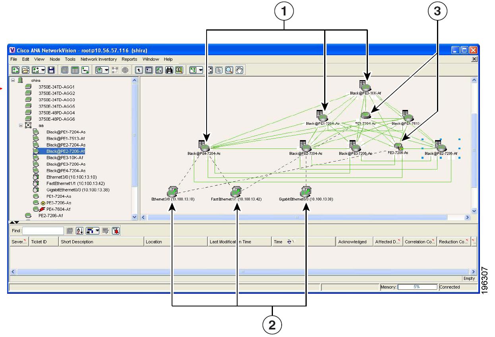Click the Find input field in ticket pane
Viewport: 495px width, 337px height.
43,231
